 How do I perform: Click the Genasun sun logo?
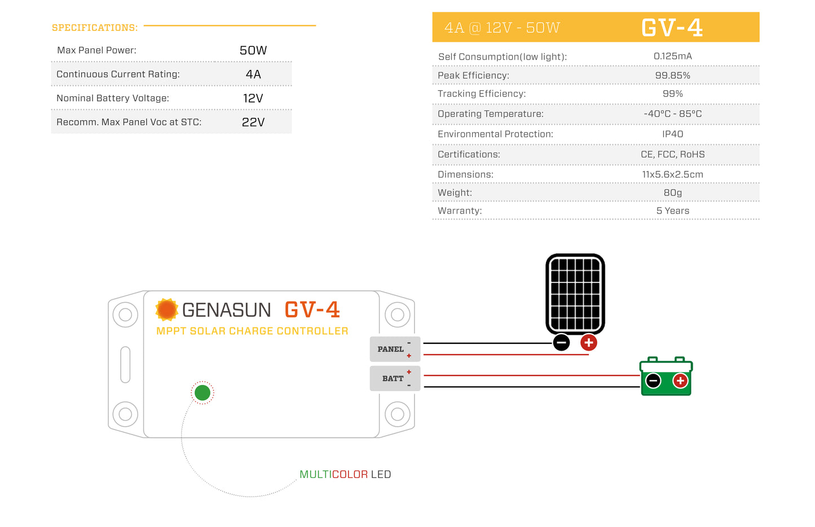(x=166, y=309)
